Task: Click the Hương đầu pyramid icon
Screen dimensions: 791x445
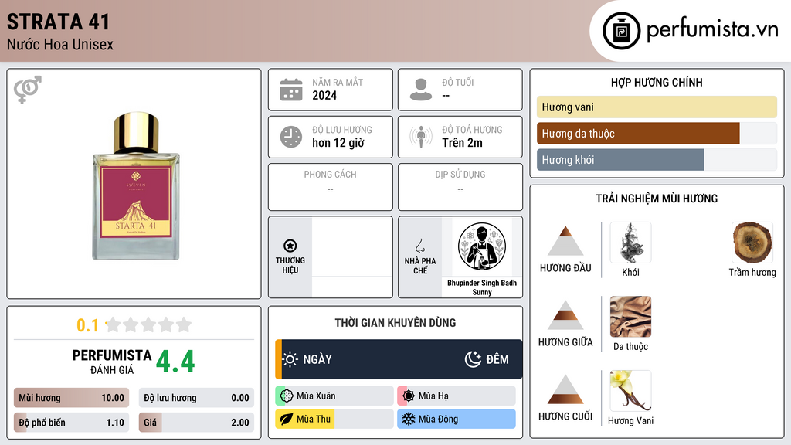Action: 565,241
